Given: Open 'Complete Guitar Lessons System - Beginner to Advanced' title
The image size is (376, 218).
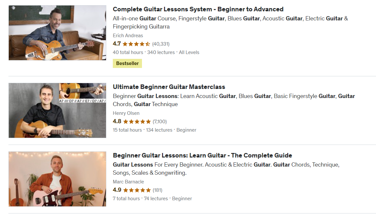Looking at the screenshot, I should (x=198, y=9).
